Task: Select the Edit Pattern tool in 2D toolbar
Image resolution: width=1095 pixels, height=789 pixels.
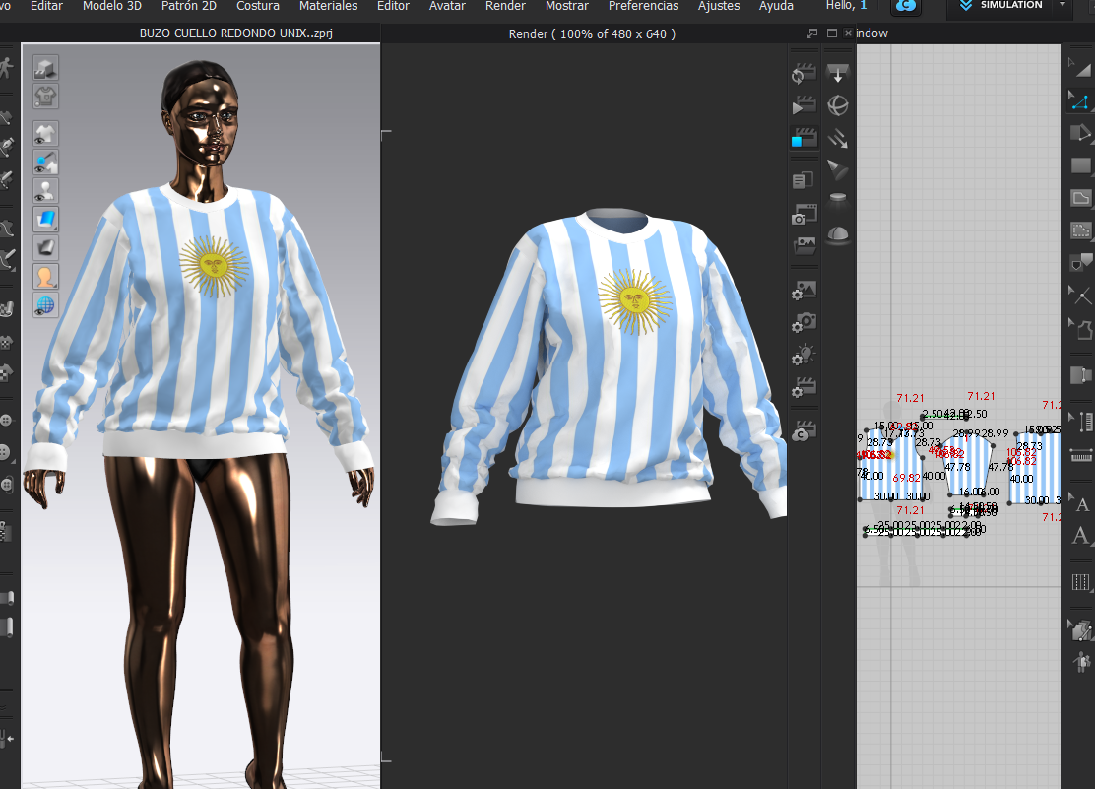Action: [1080, 101]
